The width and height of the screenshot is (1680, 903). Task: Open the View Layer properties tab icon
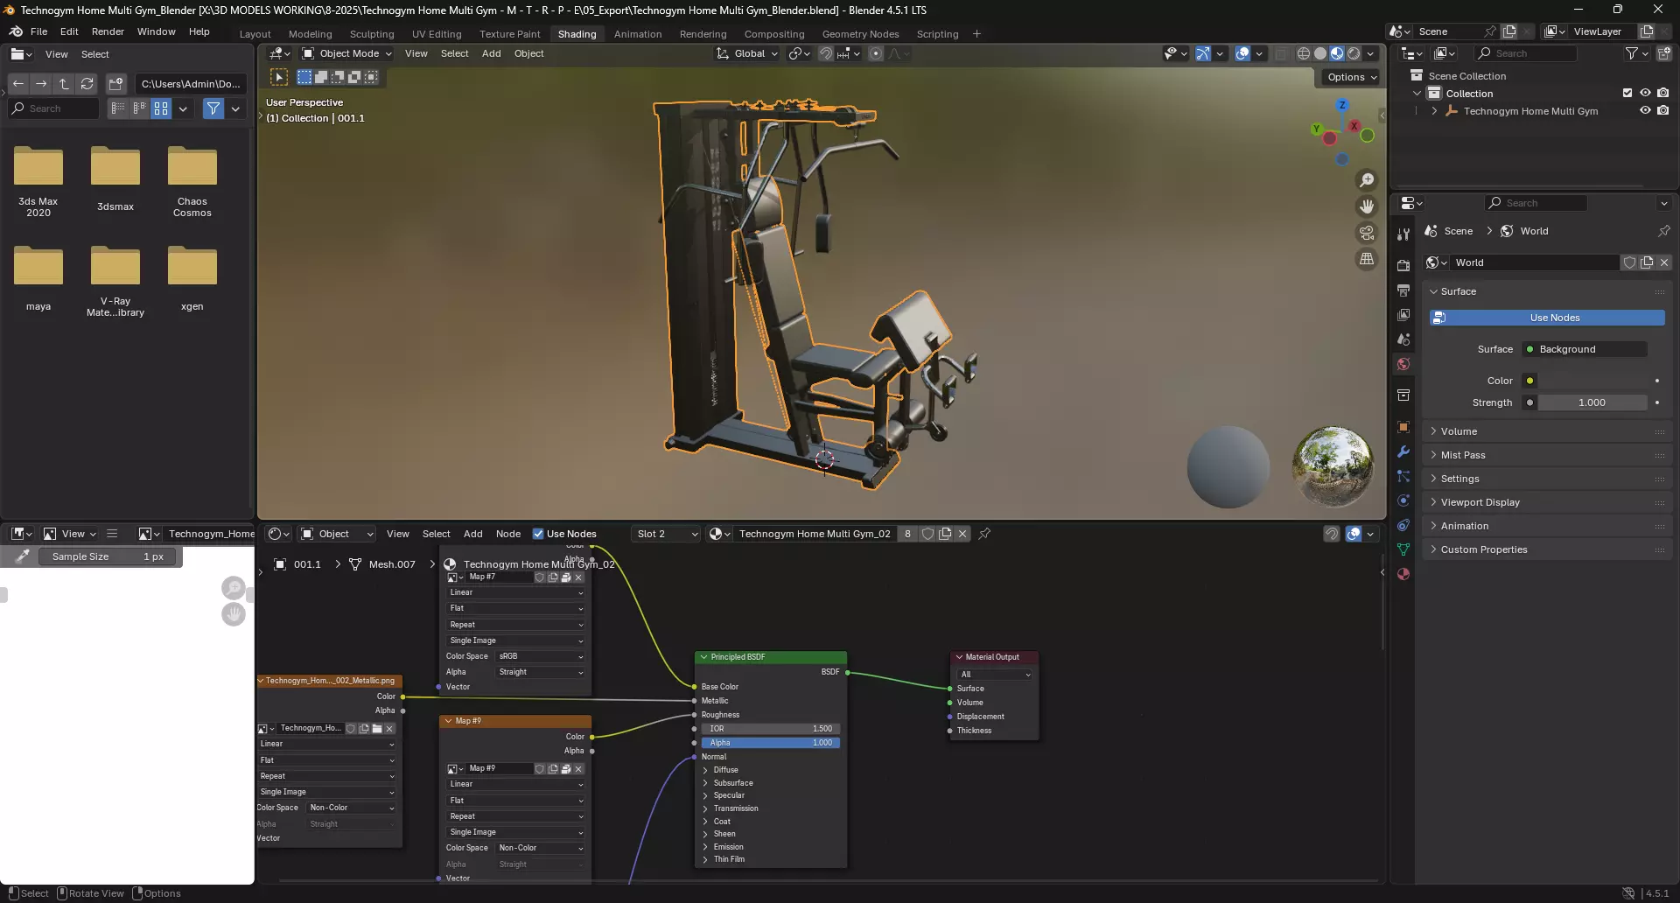(1403, 315)
